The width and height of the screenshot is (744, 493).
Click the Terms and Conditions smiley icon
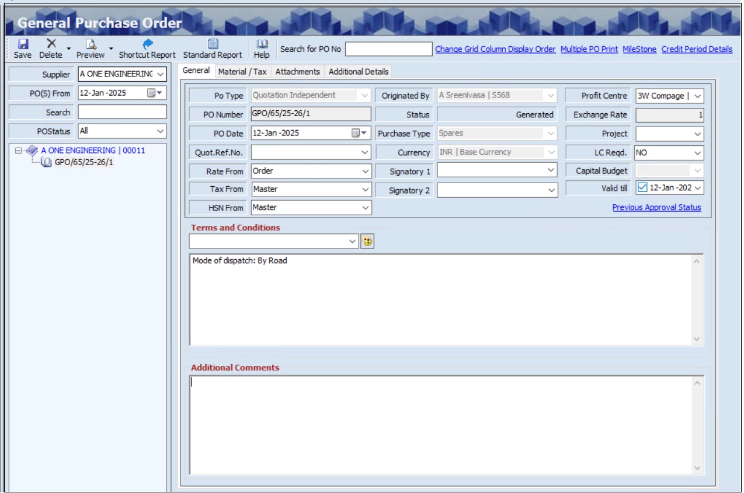pos(367,241)
